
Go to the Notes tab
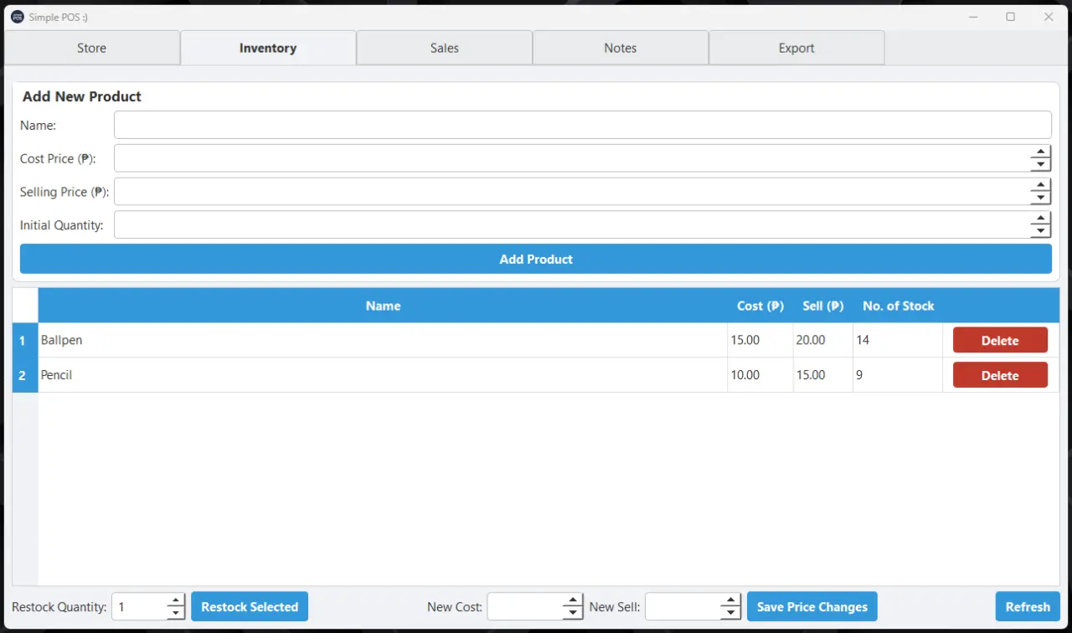point(621,48)
